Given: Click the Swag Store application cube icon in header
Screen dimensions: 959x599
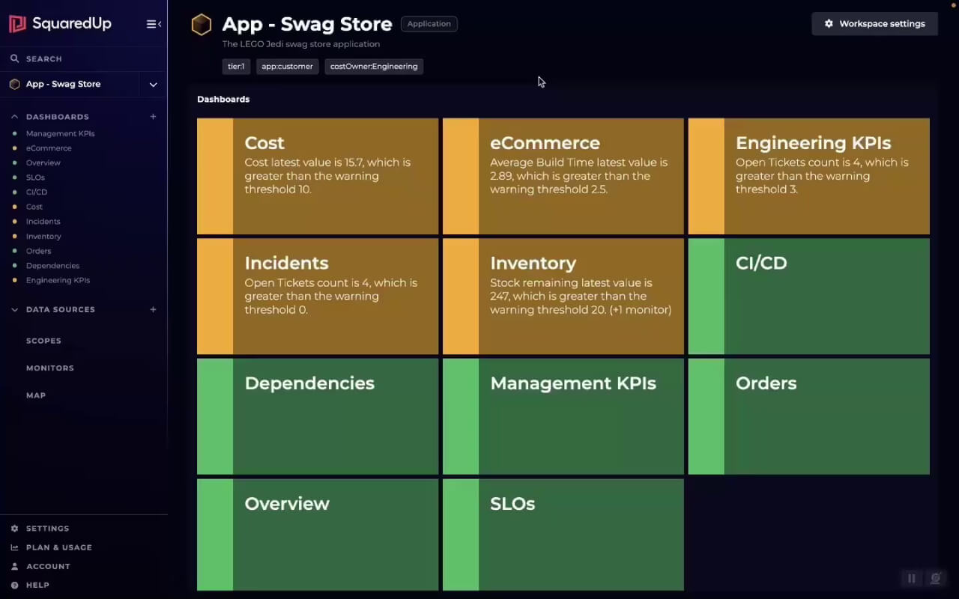Looking at the screenshot, I should point(202,25).
